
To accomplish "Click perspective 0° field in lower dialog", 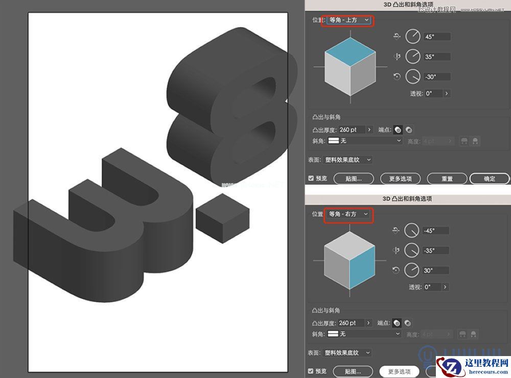I will tap(432, 287).
